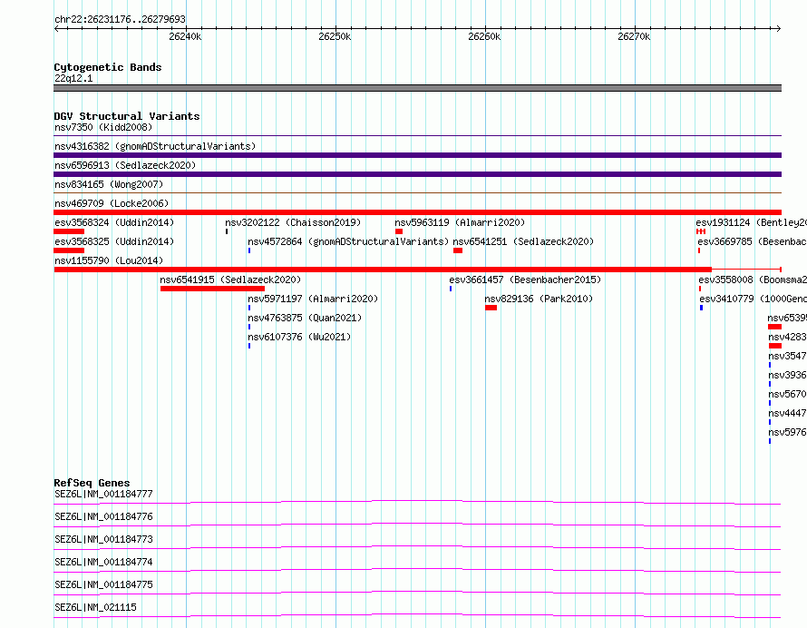Click the purple bar under nsv4316382
The image size is (807, 628).
pyautogui.click(x=417, y=155)
